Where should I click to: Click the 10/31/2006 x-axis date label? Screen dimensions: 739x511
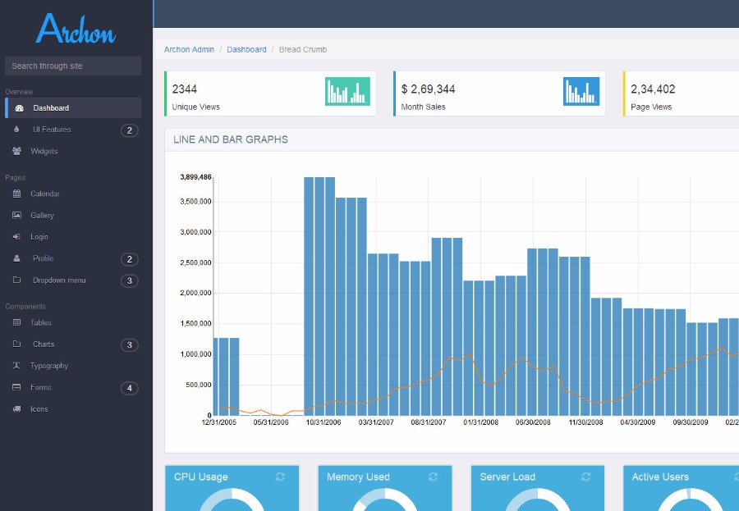point(324,422)
